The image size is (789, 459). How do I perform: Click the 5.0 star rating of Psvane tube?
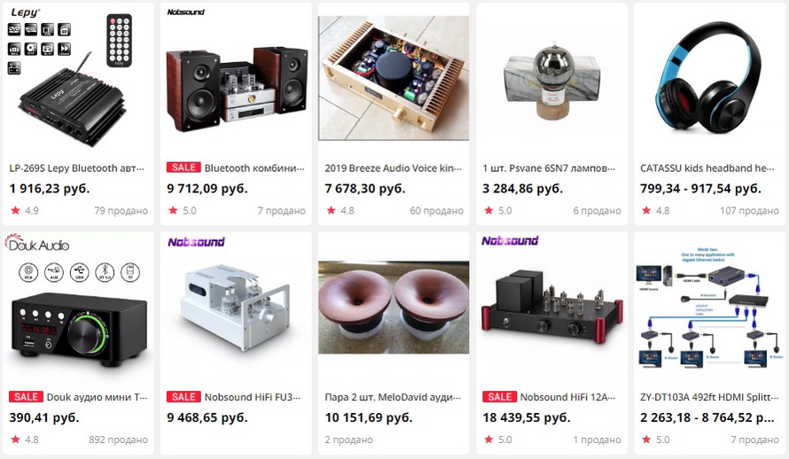tap(498, 210)
